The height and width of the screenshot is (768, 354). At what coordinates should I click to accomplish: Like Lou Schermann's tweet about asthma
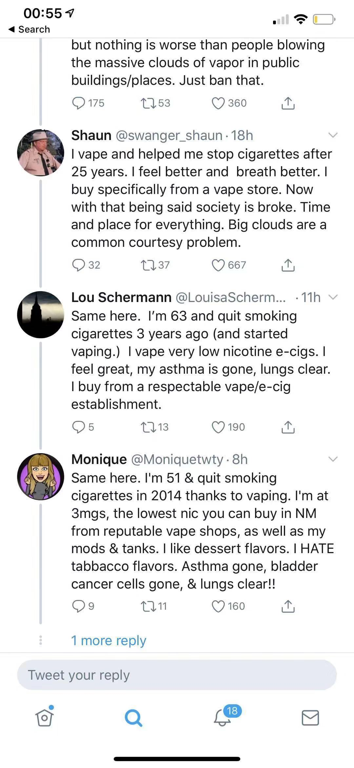218,427
